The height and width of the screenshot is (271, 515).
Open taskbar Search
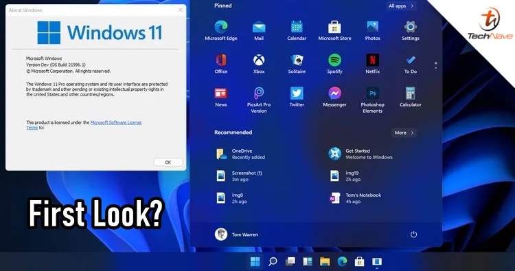(273, 261)
